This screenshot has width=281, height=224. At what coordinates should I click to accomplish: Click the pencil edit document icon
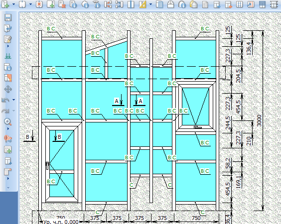[8, 39]
